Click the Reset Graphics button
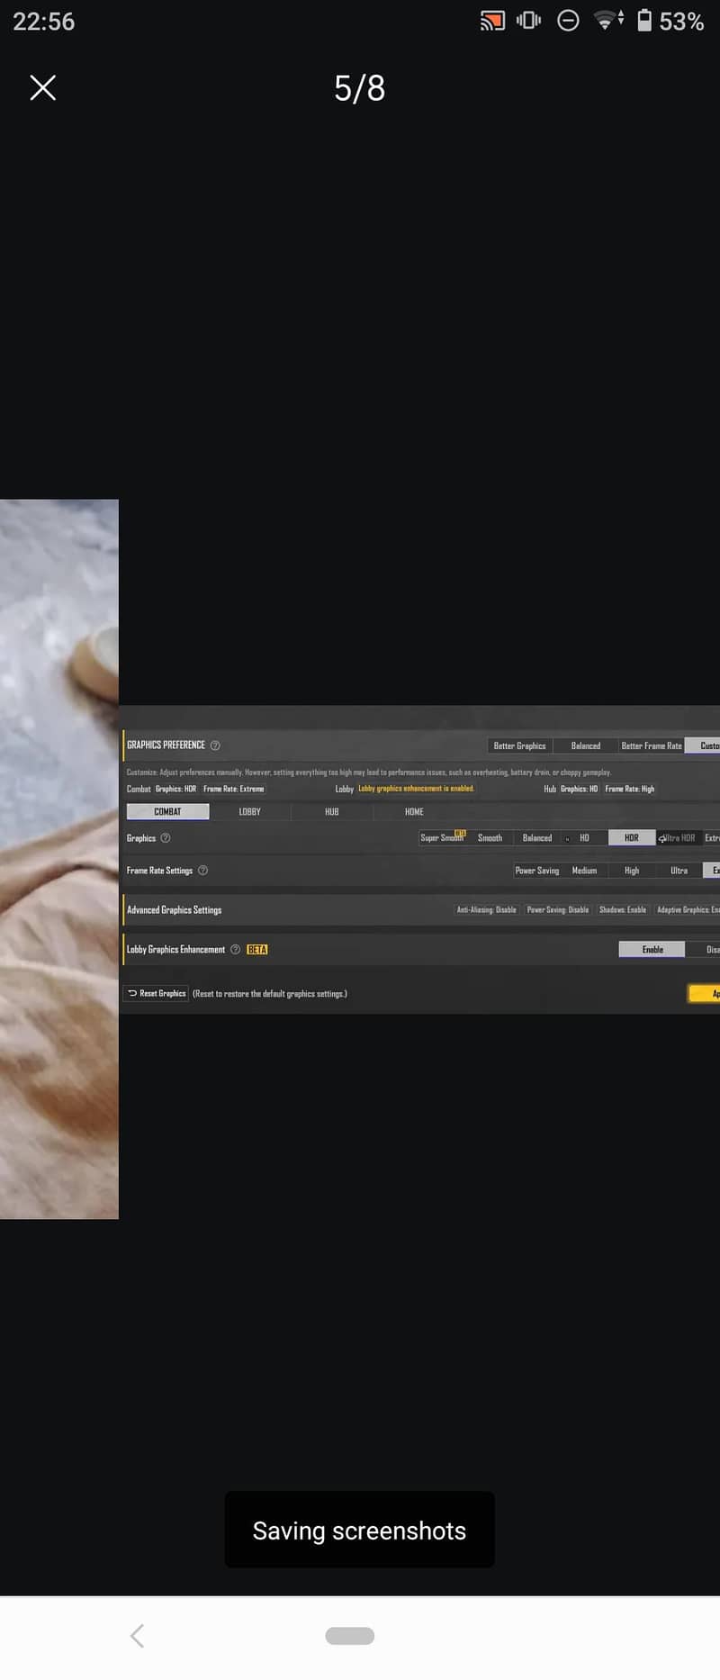Screen dimensions: 720x1680 pyautogui.click(x=157, y=994)
